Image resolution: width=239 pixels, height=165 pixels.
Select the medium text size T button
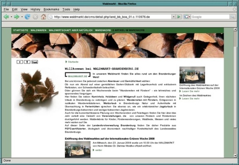pyautogui.click(x=27, y=62)
